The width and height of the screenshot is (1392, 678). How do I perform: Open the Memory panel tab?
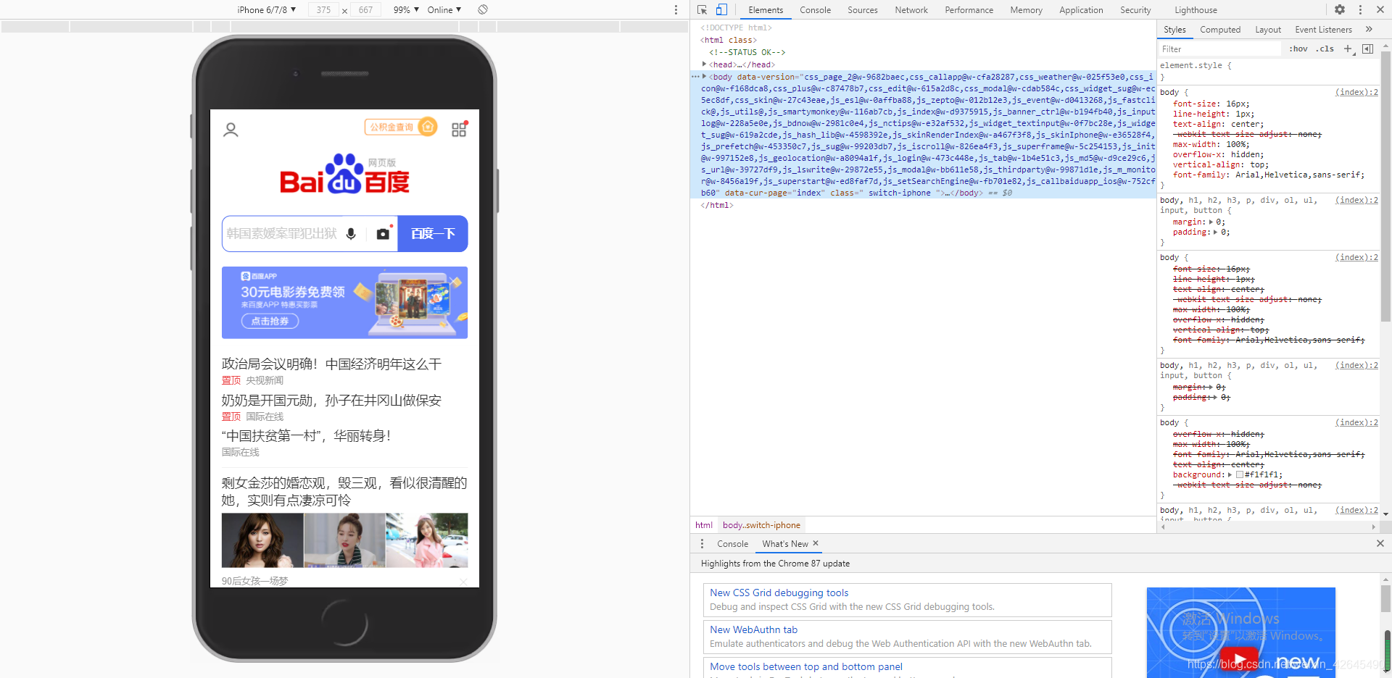1026,9
